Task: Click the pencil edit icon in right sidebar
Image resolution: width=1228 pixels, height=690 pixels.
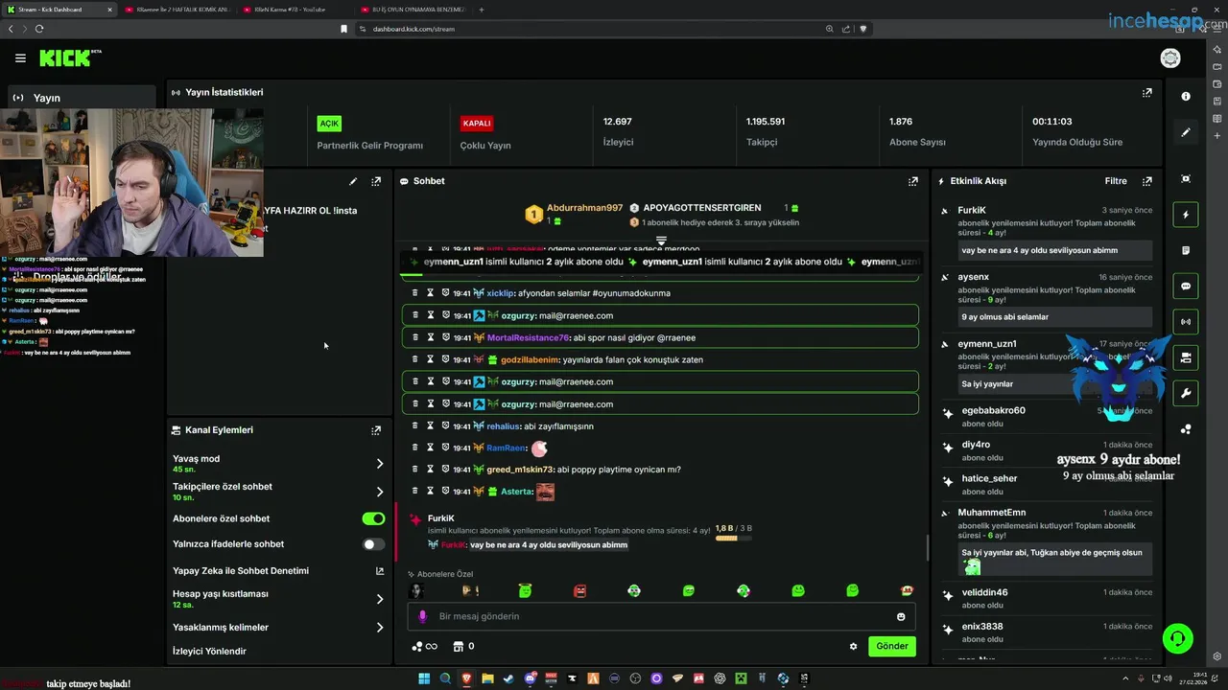Action: 1186,132
